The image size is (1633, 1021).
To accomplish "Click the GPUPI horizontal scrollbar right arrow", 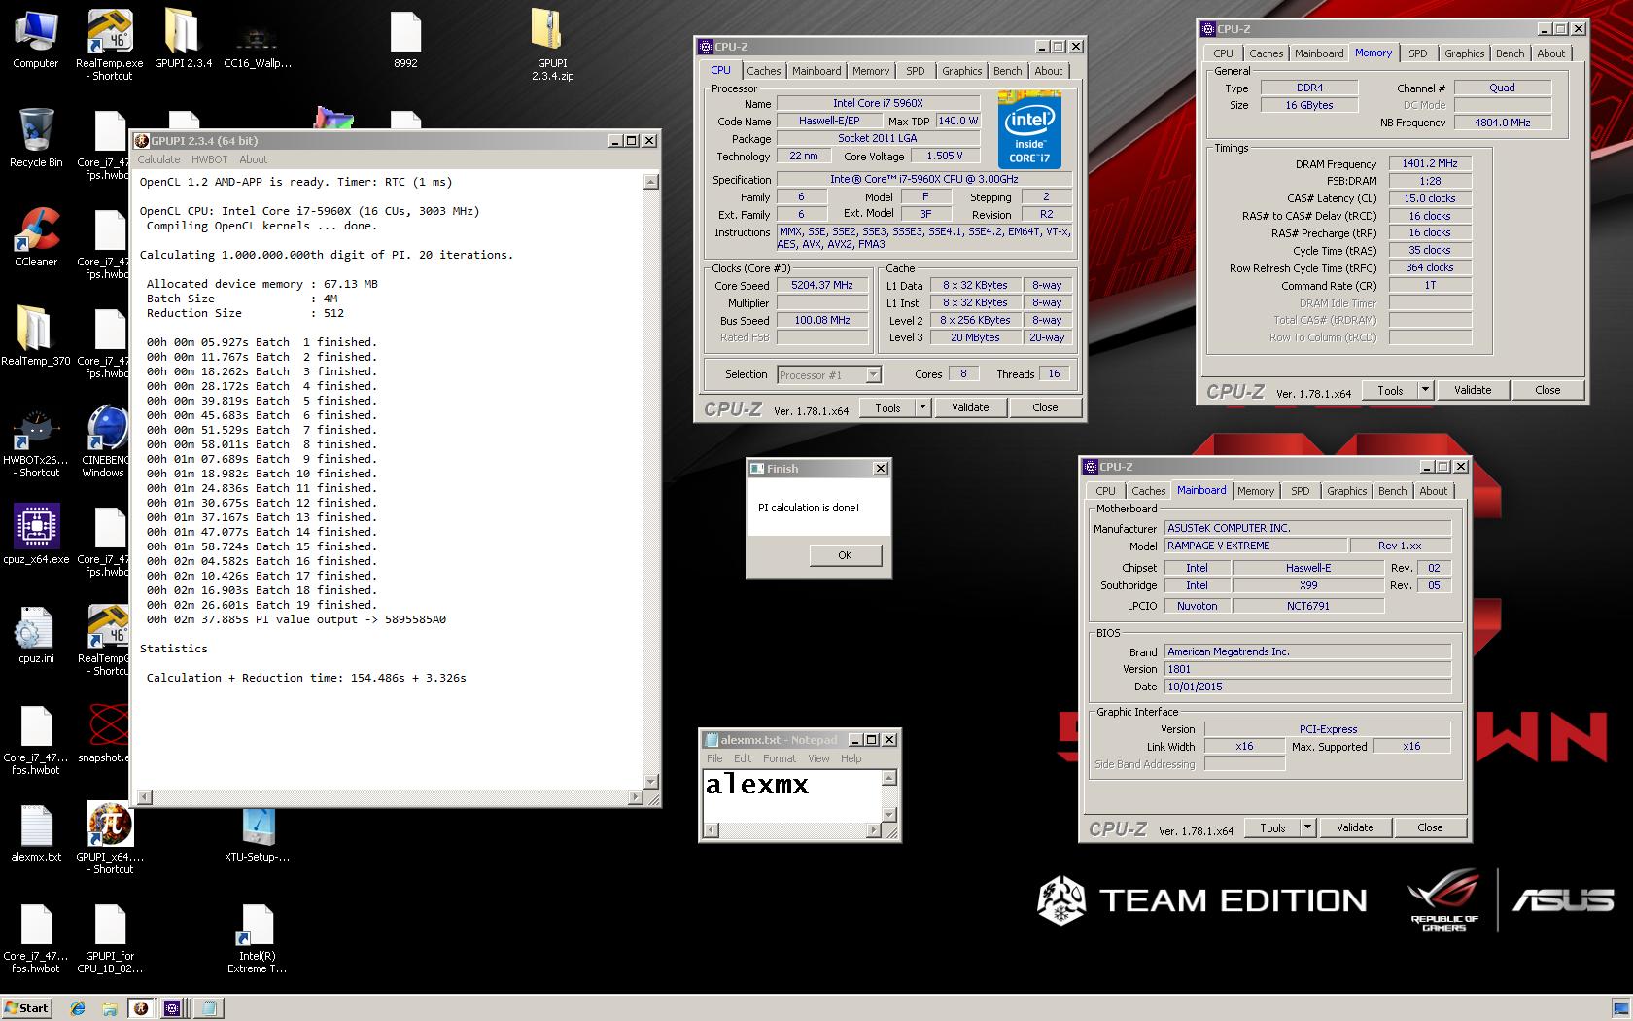I will pyautogui.click(x=636, y=797).
